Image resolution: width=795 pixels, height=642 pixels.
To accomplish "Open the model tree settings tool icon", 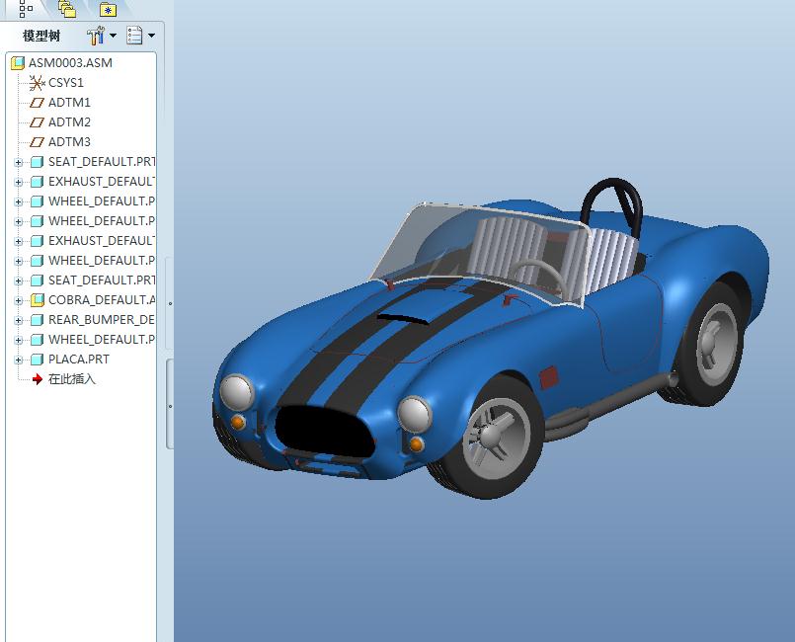I will point(95,37).
